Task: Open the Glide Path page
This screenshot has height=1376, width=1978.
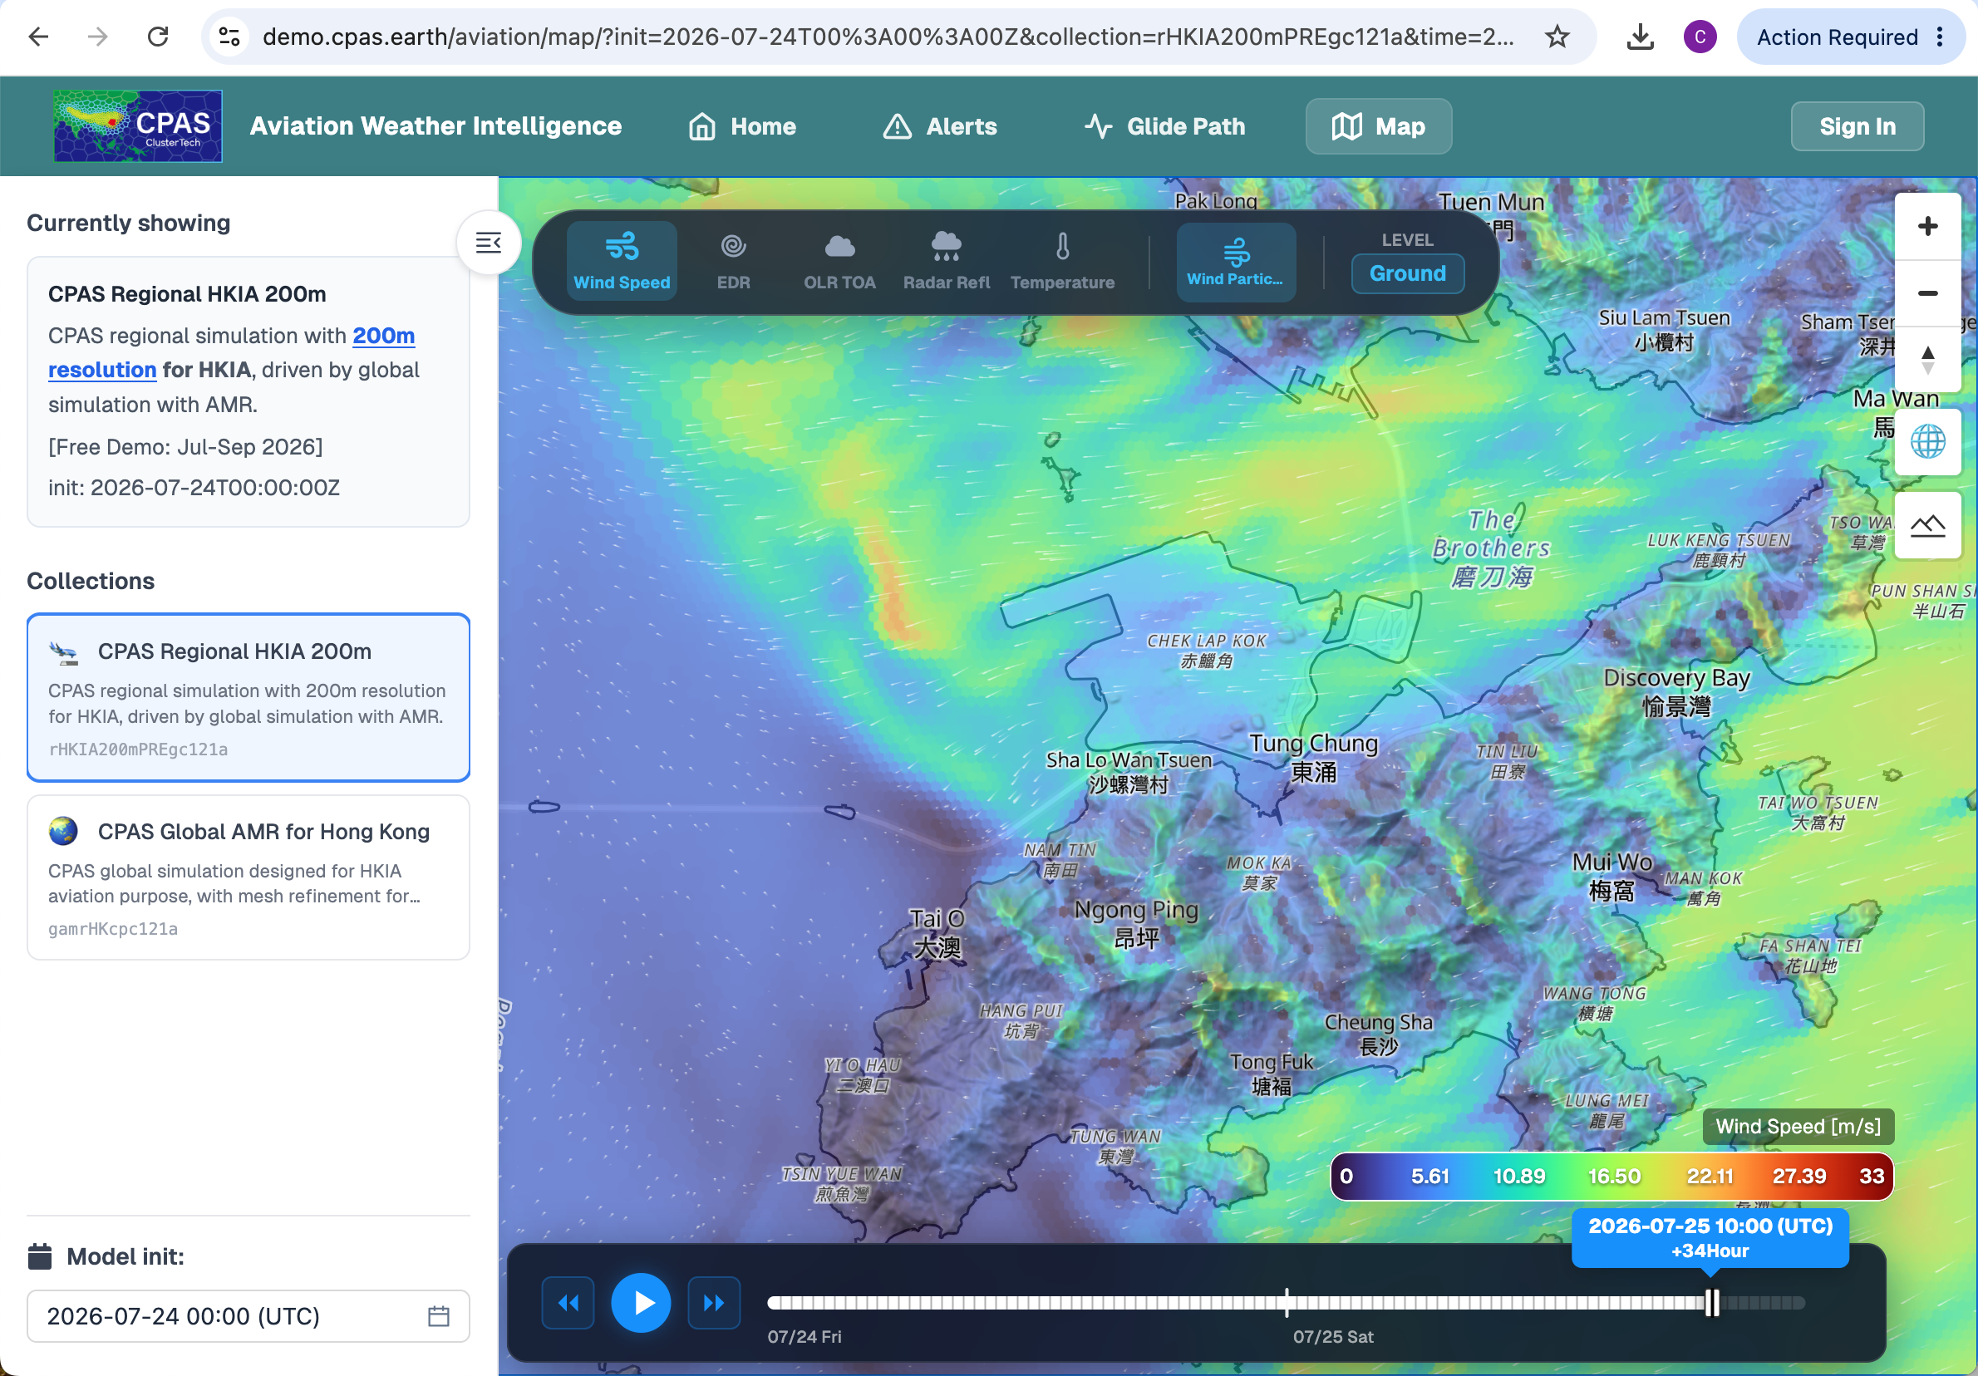Action: pos(1164,126)
